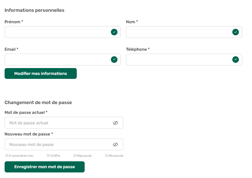Click Modifier mes informations button

[41, 73]
